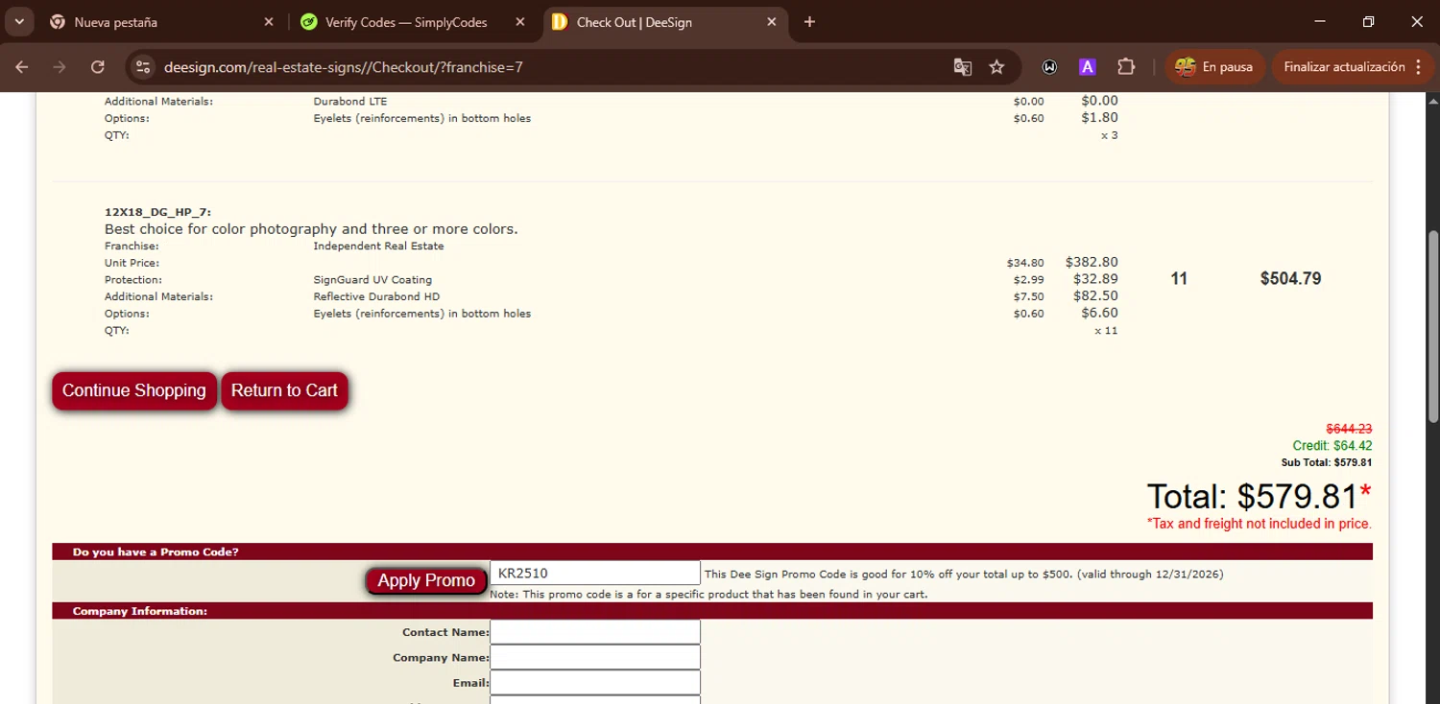Go forward to next page
The image size is (1440, 704).
pos(60,67)
